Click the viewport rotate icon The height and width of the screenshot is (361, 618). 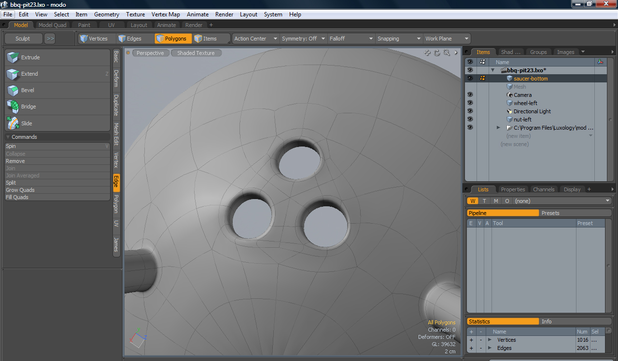(x=437, y=53)
